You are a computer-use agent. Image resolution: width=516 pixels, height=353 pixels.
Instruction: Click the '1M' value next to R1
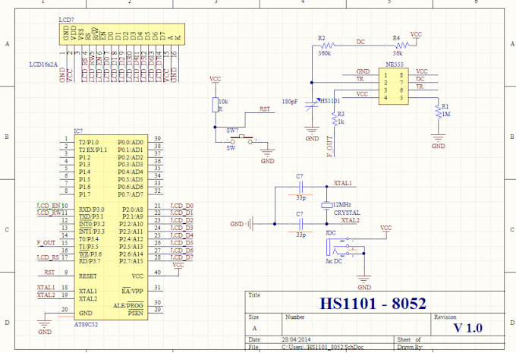click(446, 114)
